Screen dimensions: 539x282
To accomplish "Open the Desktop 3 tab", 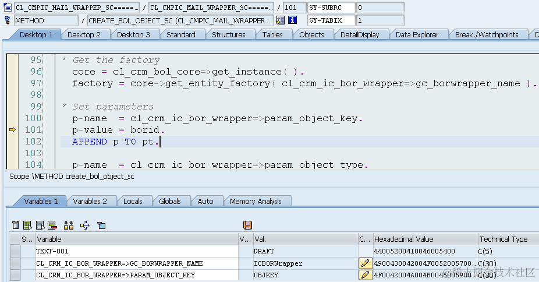I will tap(133, 34).
